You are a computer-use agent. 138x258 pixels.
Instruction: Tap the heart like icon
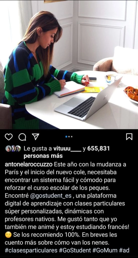[9, 137]
